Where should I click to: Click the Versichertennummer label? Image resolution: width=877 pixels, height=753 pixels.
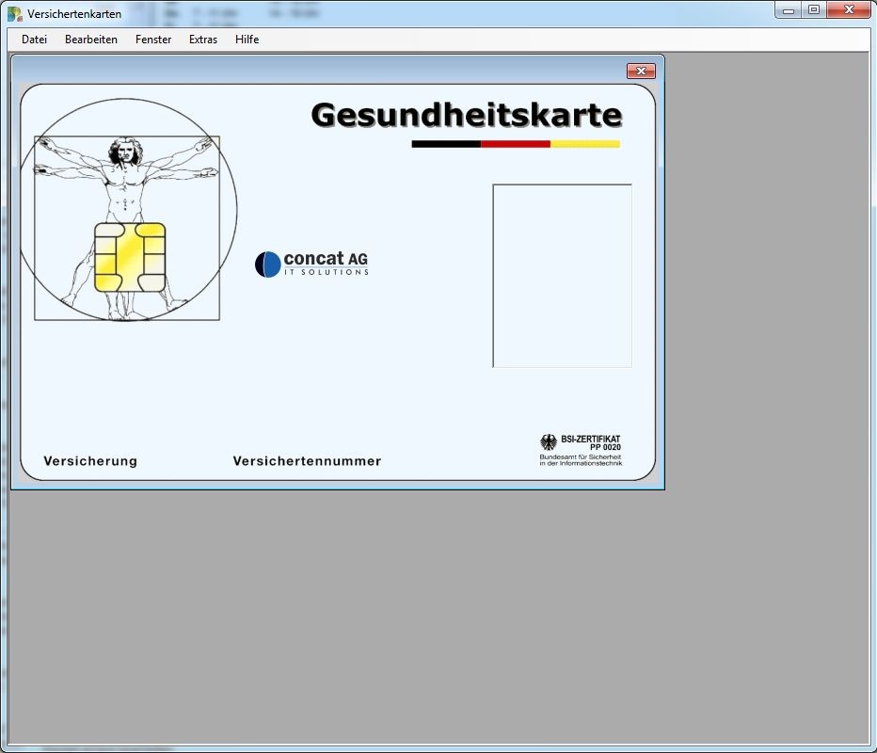pyautogui.click(x=307, y=461)
